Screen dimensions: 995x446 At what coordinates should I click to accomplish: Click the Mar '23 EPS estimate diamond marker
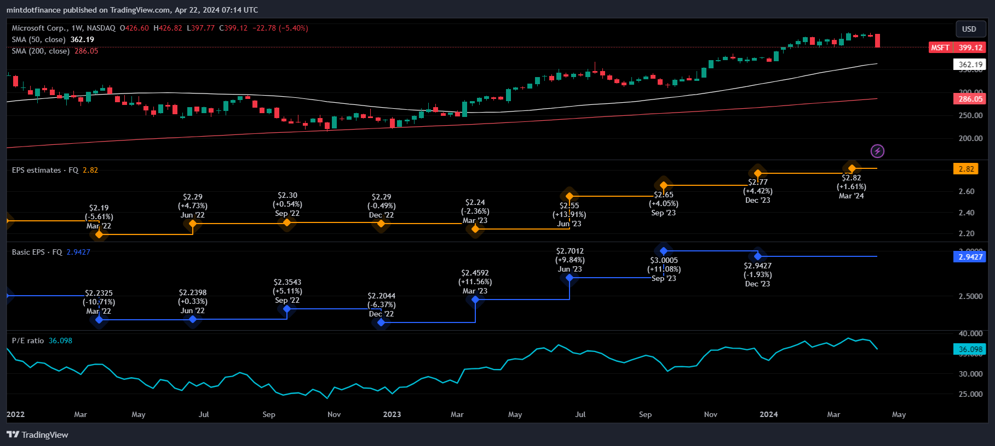point(475,229)
